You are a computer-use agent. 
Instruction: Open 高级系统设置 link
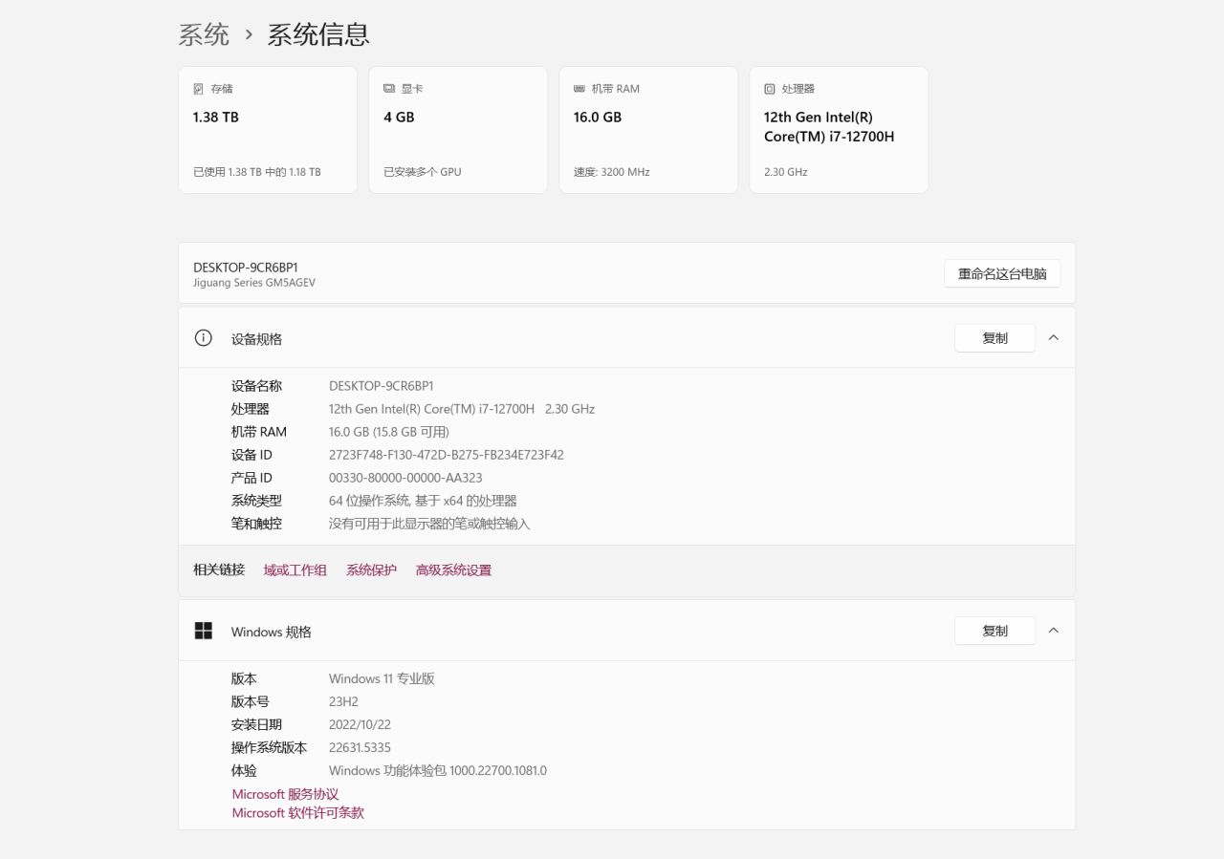tap(453, 570)
